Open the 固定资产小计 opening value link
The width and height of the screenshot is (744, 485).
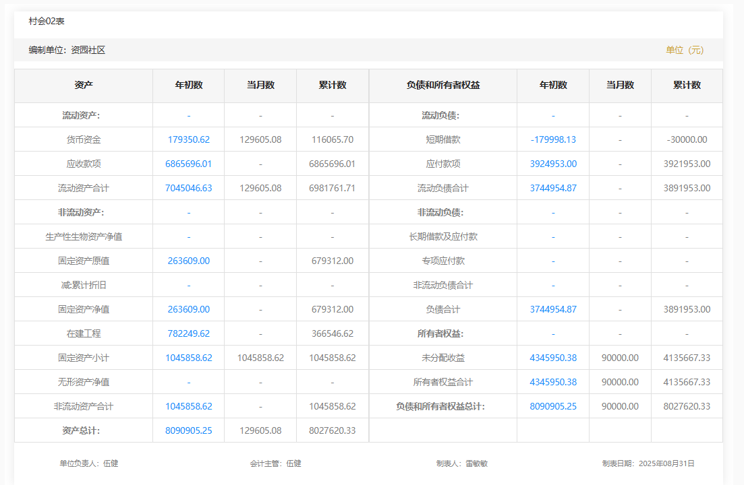pyautogui.click(x=188, y=358)
